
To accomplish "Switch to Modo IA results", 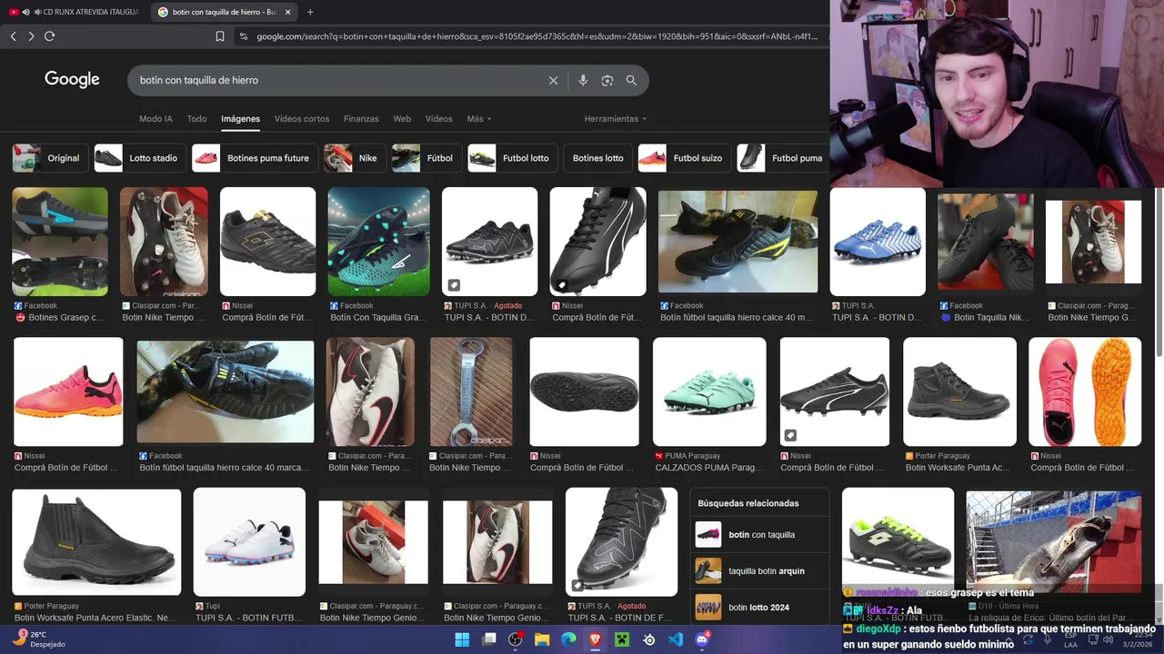I will pyautogui.click(x=156, y=119).
